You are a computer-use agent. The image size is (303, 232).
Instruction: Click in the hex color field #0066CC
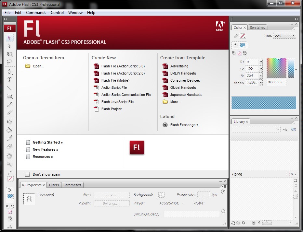tap(276, 82)
